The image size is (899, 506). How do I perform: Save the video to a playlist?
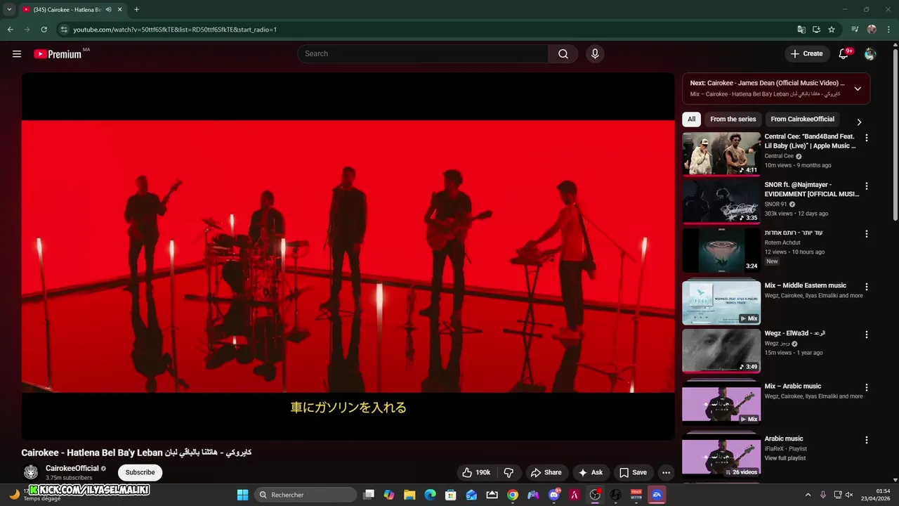633,472
